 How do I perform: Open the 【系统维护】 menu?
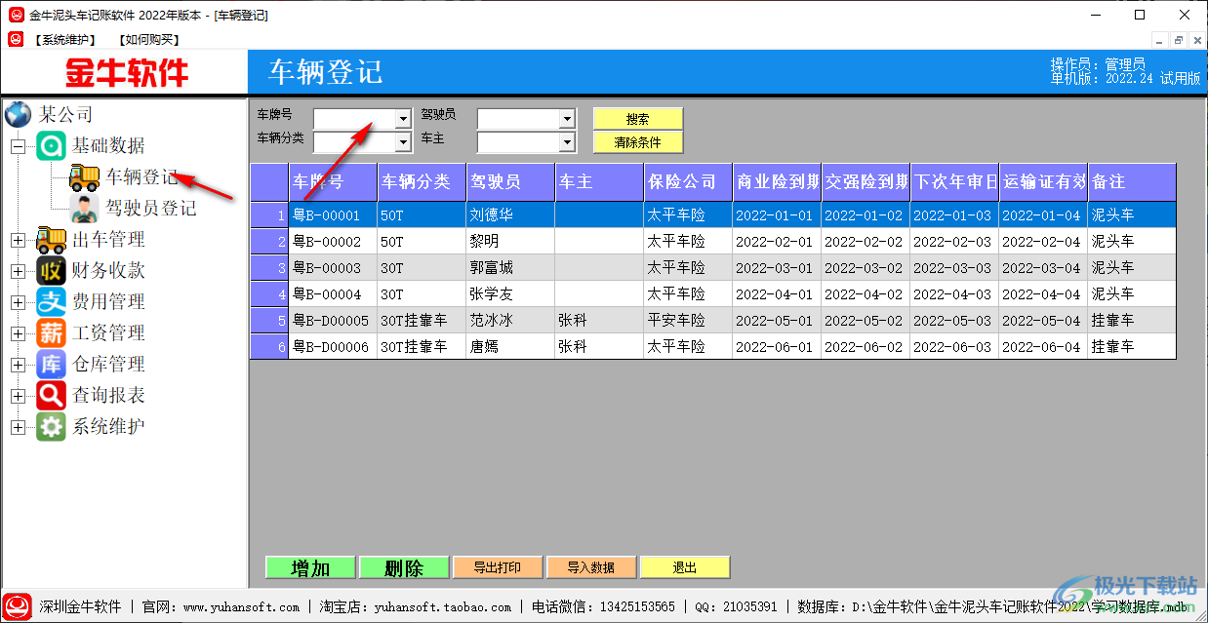(x=65, y=40)
